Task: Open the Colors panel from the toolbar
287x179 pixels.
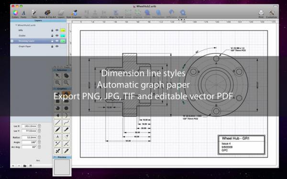Action: coord(15,14)
